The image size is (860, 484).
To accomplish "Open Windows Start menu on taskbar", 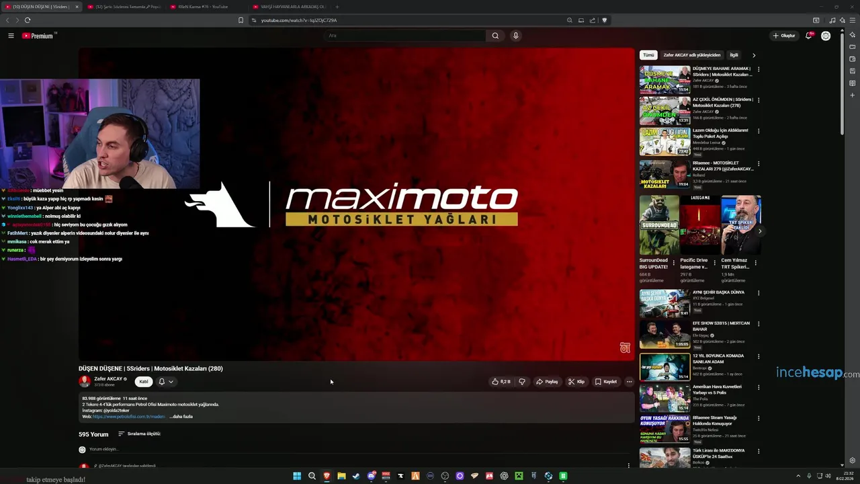I will click(297, 476).
